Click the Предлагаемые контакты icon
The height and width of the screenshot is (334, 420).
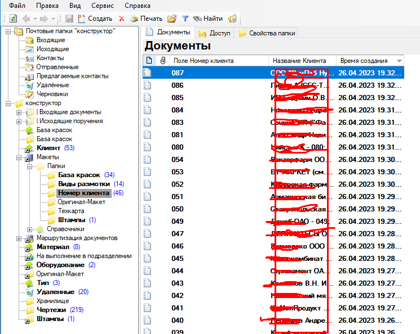point(29,76)
